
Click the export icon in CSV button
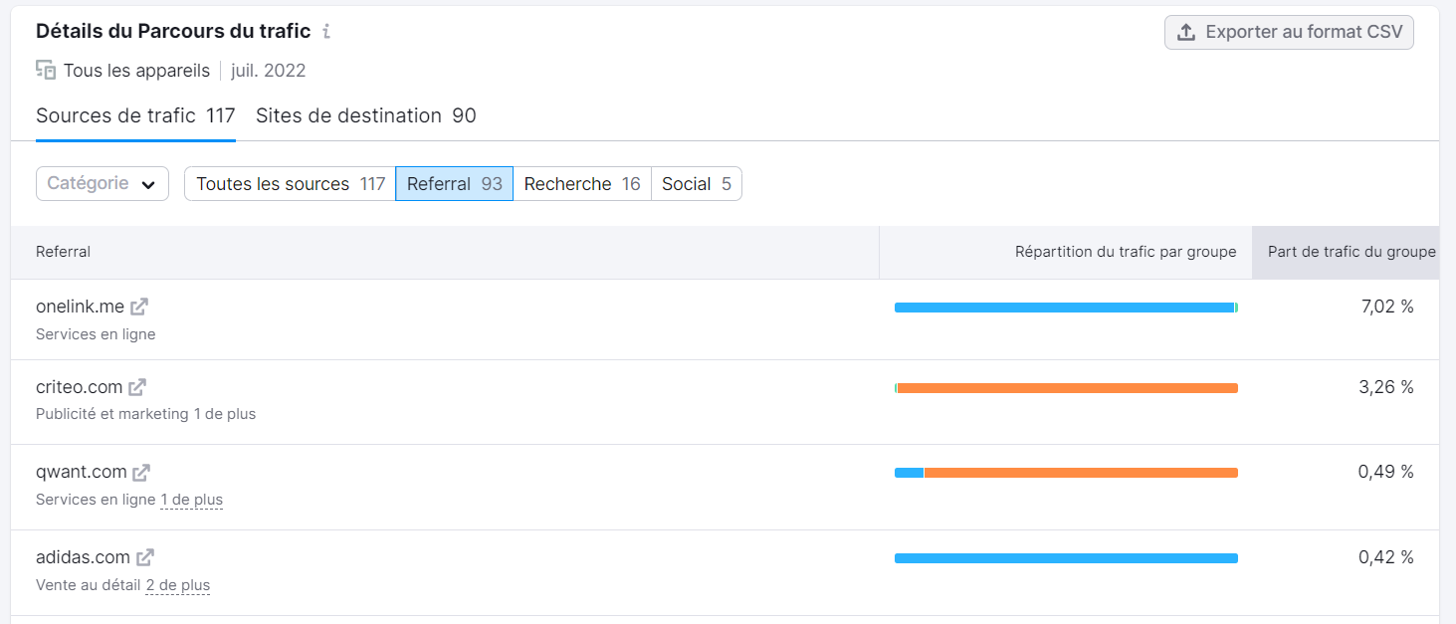click(1185, 32)
